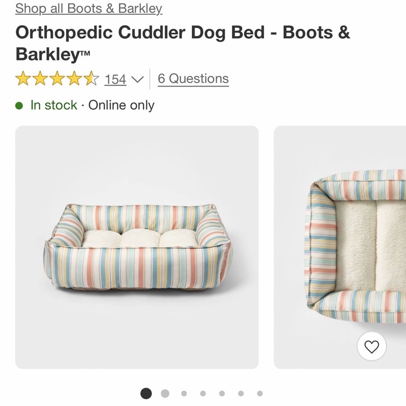Go to the second carousel dot
The image size is (406, 406).
click(x=165, y=394)
